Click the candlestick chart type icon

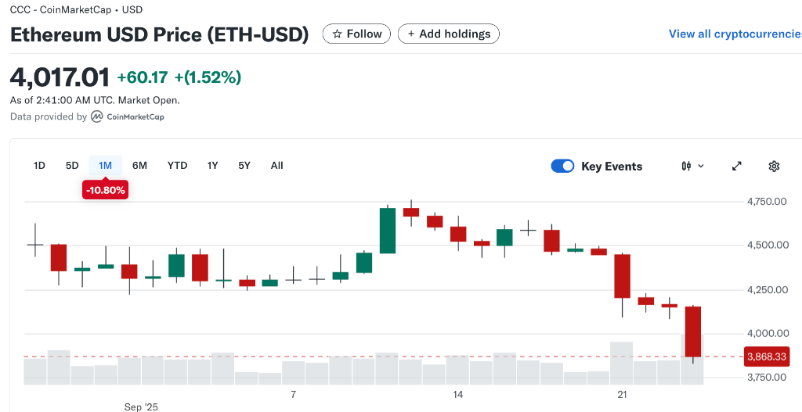(686, 166)
